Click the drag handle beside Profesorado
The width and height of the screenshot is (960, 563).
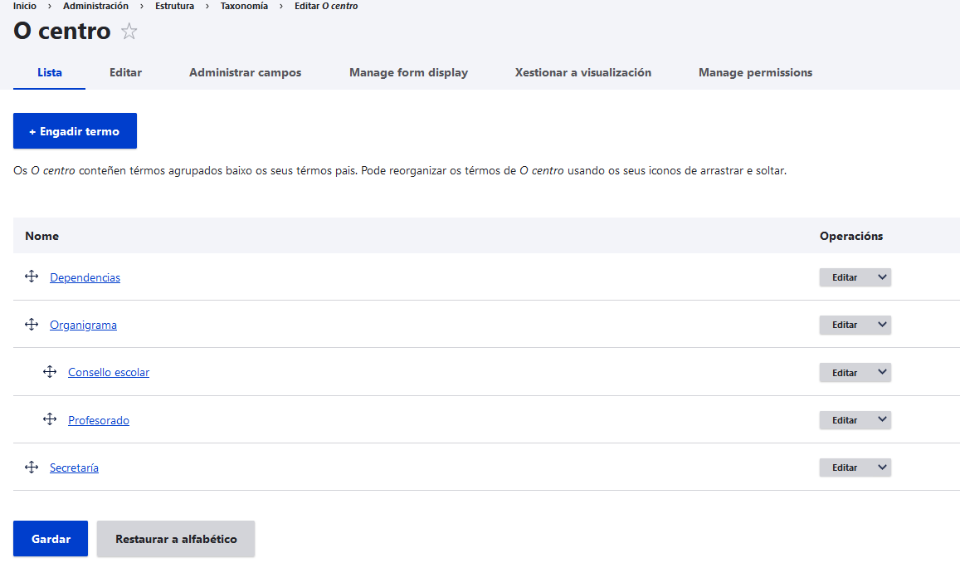tap(50, 419)
